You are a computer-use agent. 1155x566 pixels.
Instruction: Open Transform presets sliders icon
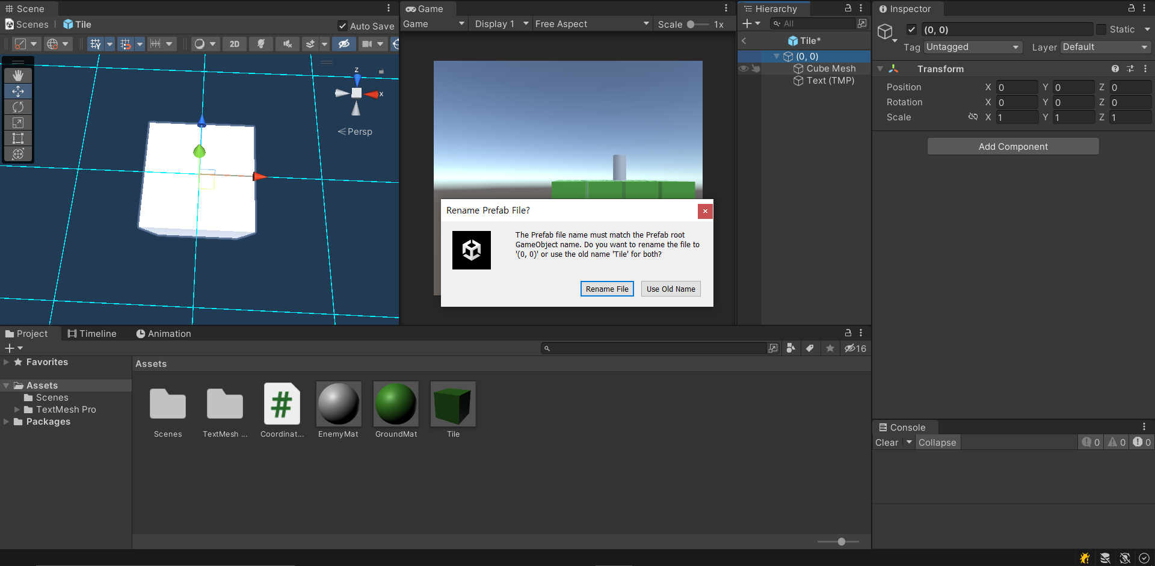tap(1130, 69)
